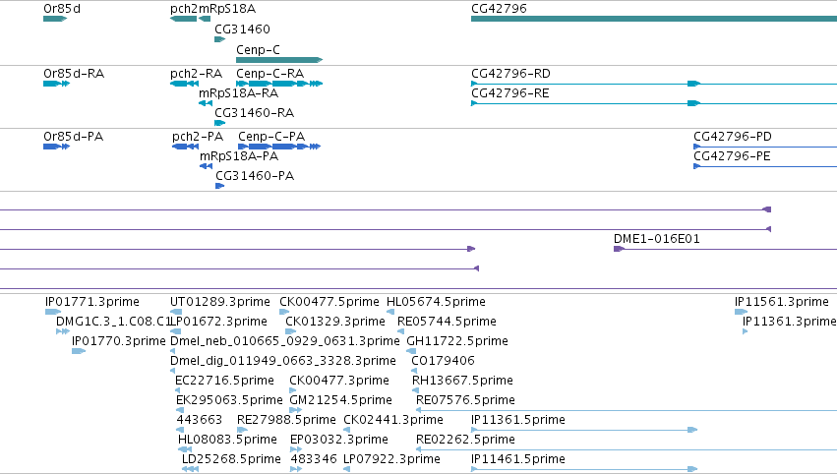Screen dimensions: 837x474
Task: Select the Or85d gene glyph
Action: [55, 19]
